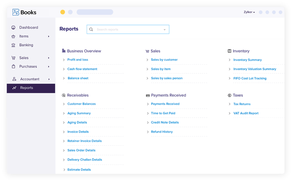The width and height of the screenshot is (291, 180).
Task: Open Inventory Valuation Summary report
Action: click(255, 69)
